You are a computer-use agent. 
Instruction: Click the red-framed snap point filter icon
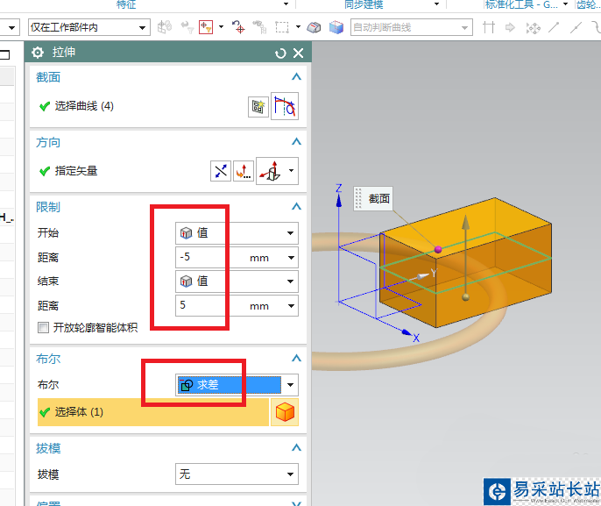pos(206,27)
